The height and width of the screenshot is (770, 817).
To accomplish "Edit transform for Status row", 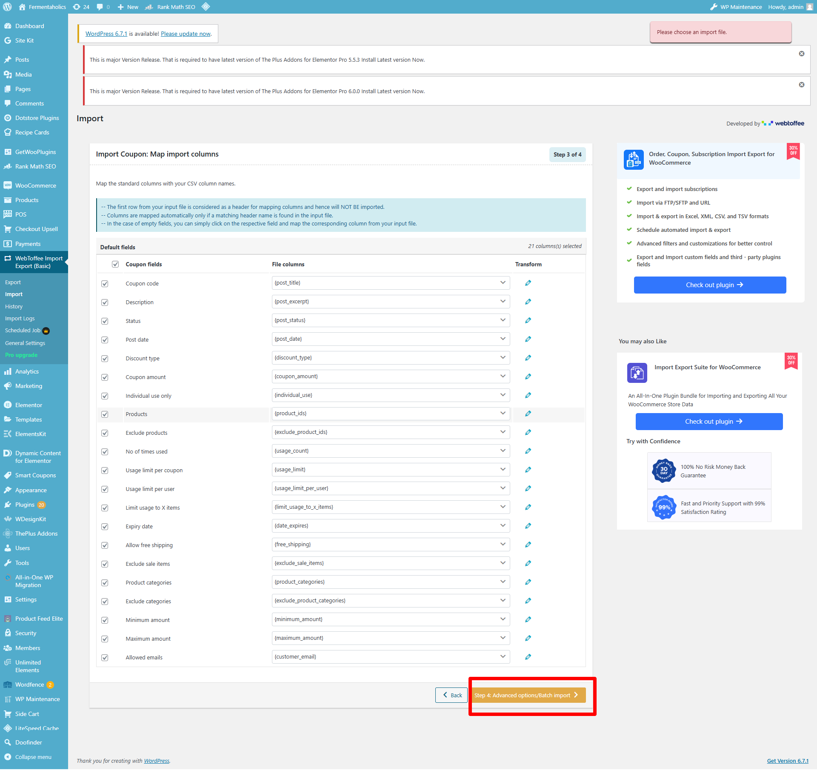I will click(528, 320).
